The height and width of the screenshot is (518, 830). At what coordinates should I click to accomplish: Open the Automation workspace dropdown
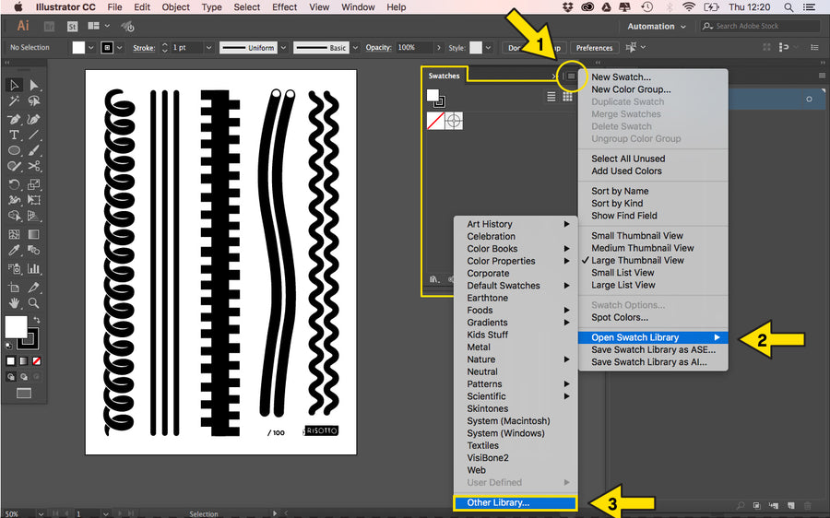pos(657,27)
